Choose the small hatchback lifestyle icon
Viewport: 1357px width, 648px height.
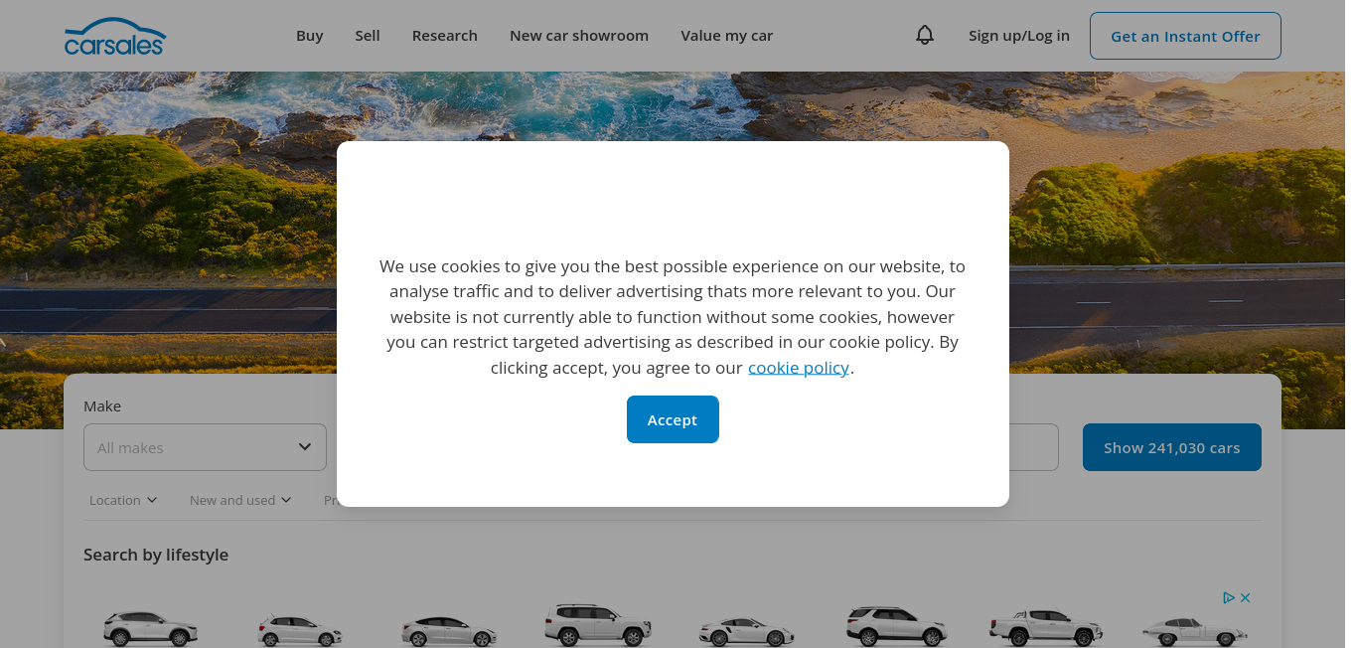coord(300,630)
